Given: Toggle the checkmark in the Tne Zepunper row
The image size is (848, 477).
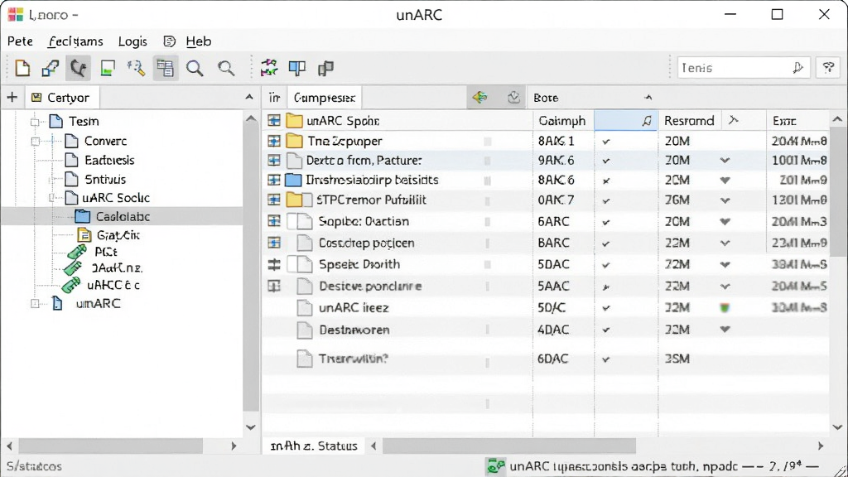Looking at the screenshot, I should (x=606, y=142).
